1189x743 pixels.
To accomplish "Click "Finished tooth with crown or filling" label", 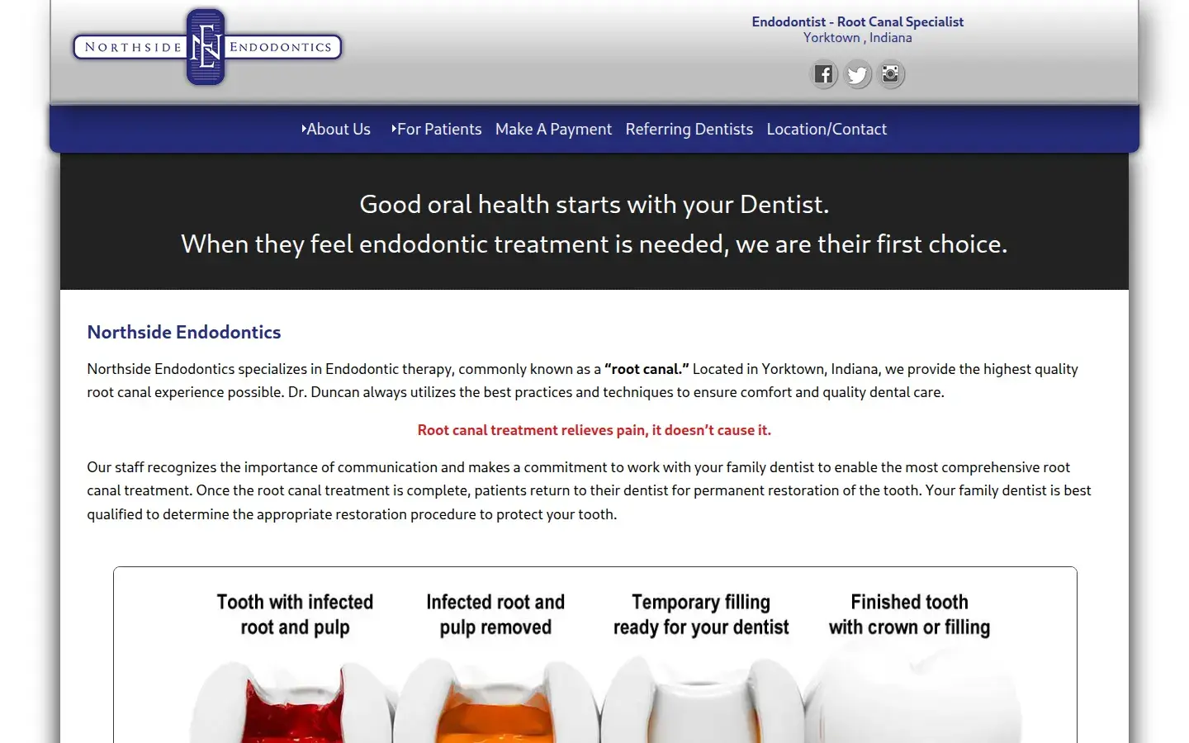I will point(909,614).
